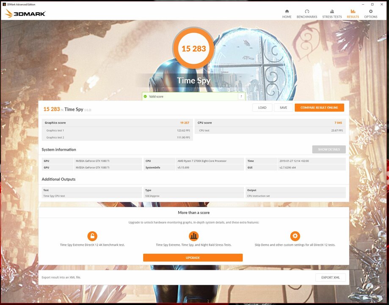Click the Graphics score value 19 257
389x305 pixels.
(x=185, y=123)
